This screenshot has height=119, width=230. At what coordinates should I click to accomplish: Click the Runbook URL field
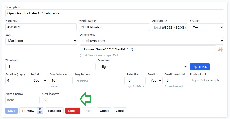click(x=207, y=81)
